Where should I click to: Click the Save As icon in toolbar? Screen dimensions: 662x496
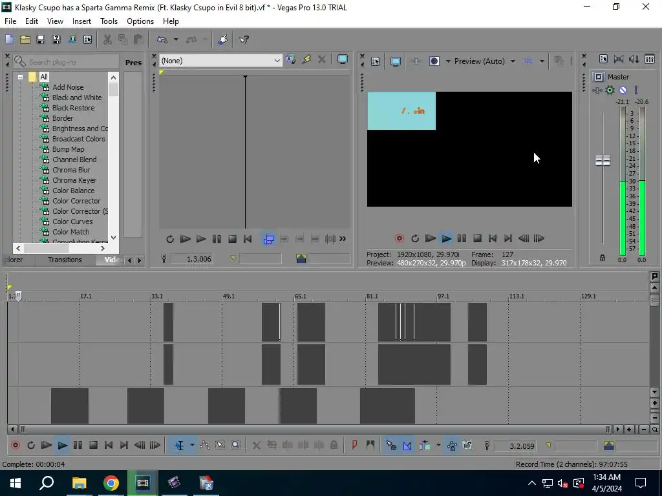point(56,39)
